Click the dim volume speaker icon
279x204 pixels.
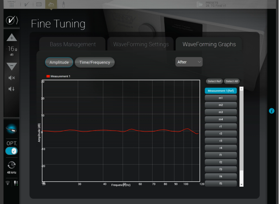coord(11,89)
